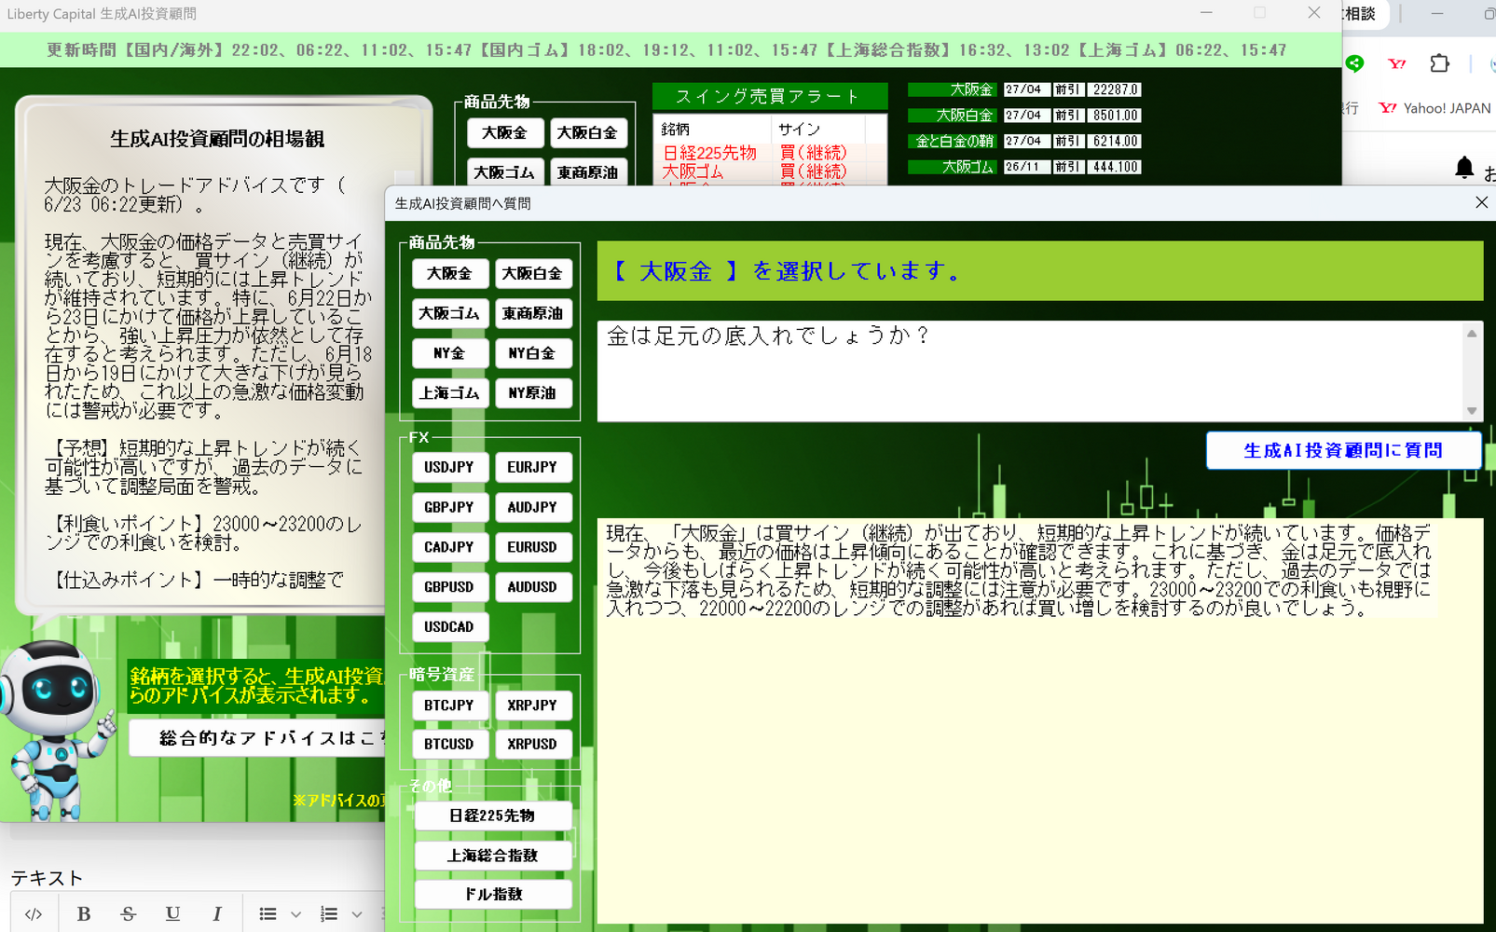Select BTCUSD under 暗号資産
The height and width of the screenshot is (932, 1496).
tap(449, 744)
